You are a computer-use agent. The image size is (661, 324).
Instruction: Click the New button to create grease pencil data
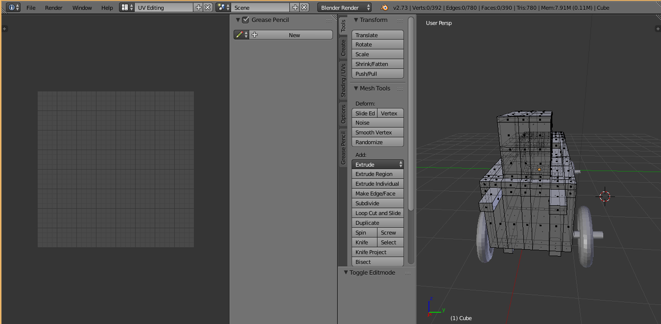(294, 35)
